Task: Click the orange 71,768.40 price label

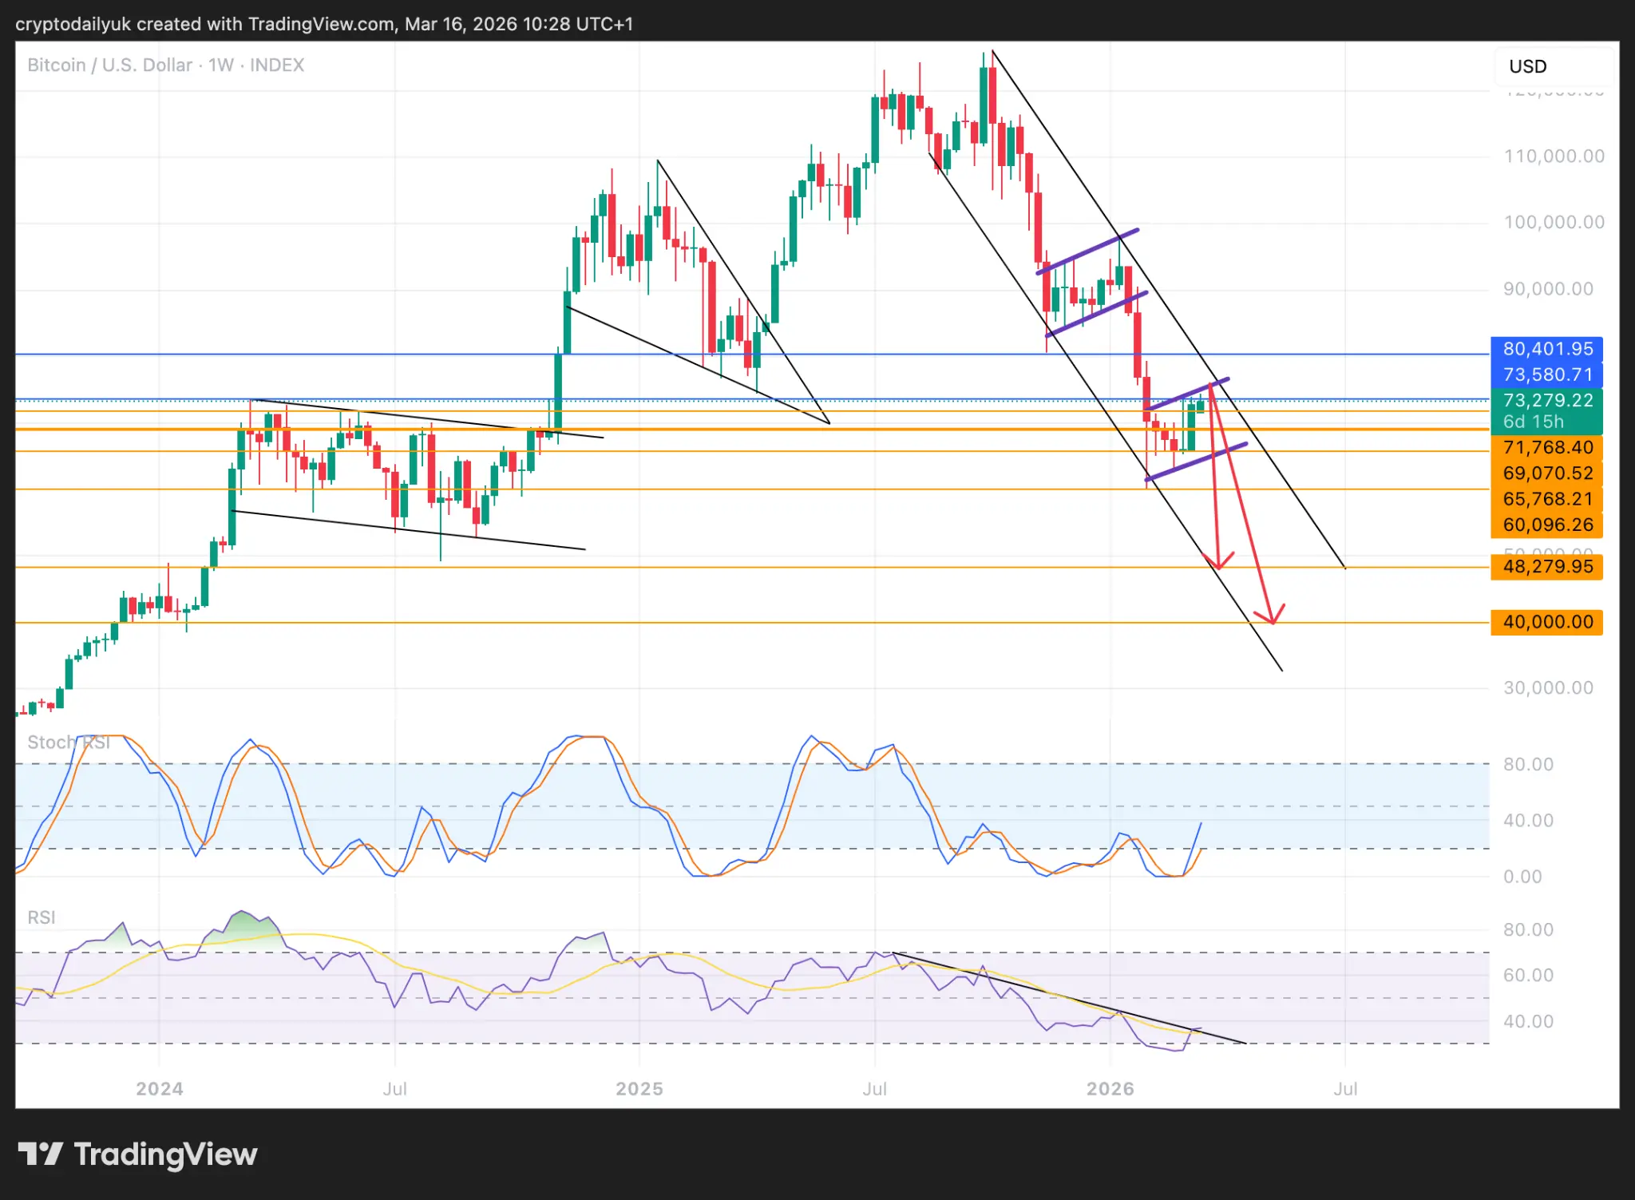Action: [1546, 447]
